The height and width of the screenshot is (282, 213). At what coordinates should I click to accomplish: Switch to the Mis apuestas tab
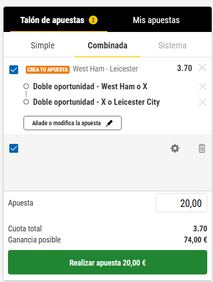pos(156,20)
